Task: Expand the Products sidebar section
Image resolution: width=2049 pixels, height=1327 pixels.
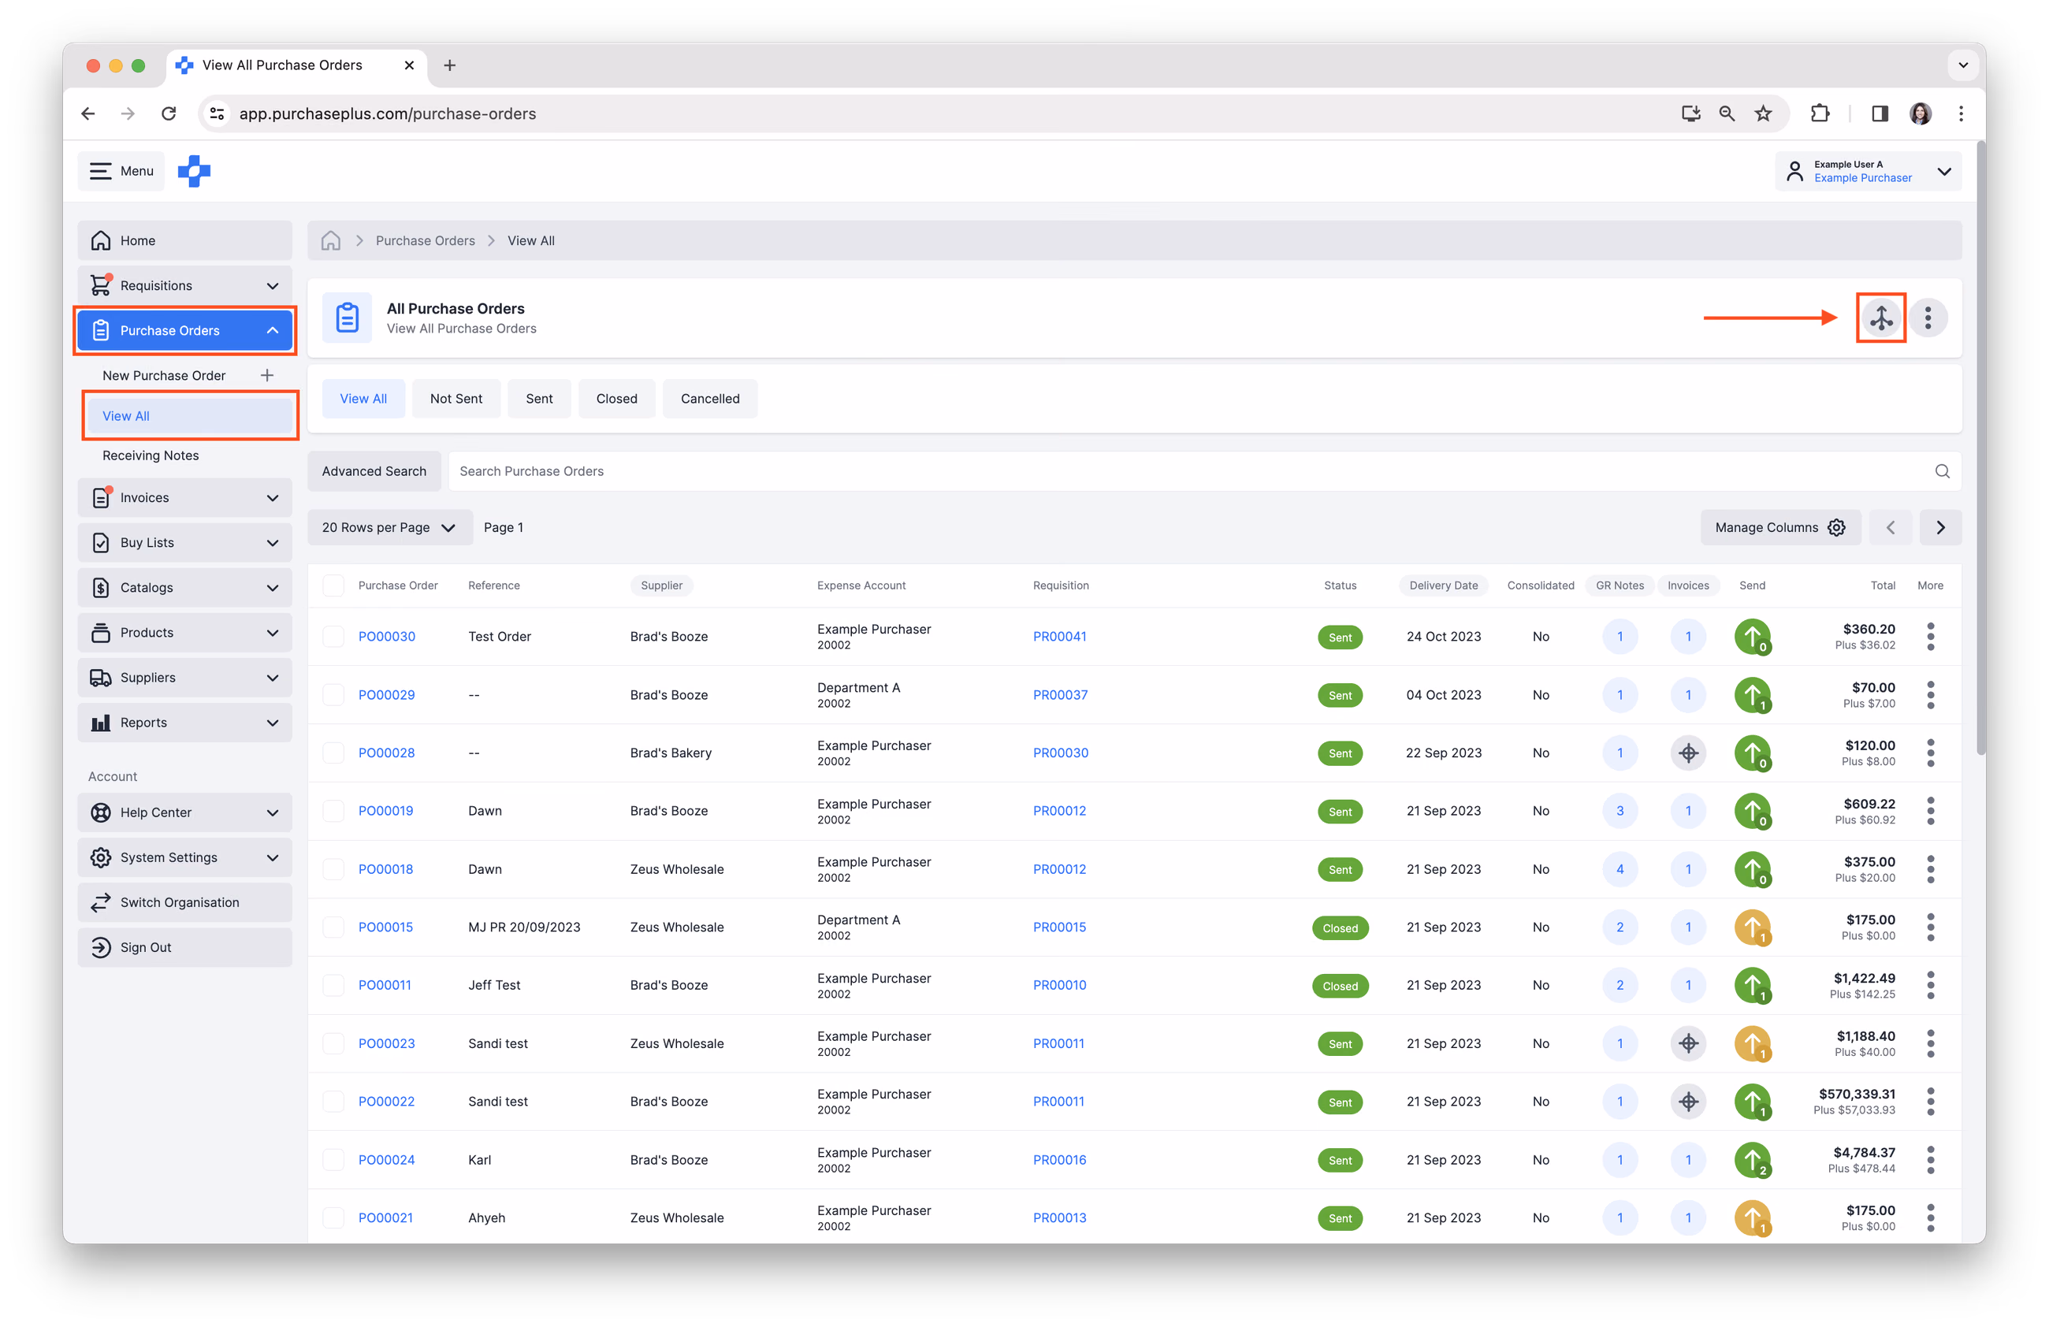Action: (184, 633)
